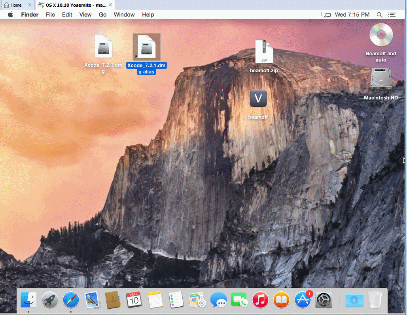
Task: Click the displays status icon in menu bar
Action: click(326, 15)
